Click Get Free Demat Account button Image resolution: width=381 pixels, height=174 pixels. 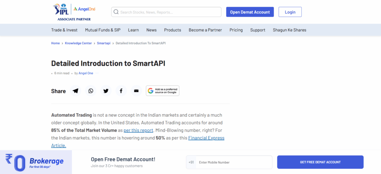[320, 162]
